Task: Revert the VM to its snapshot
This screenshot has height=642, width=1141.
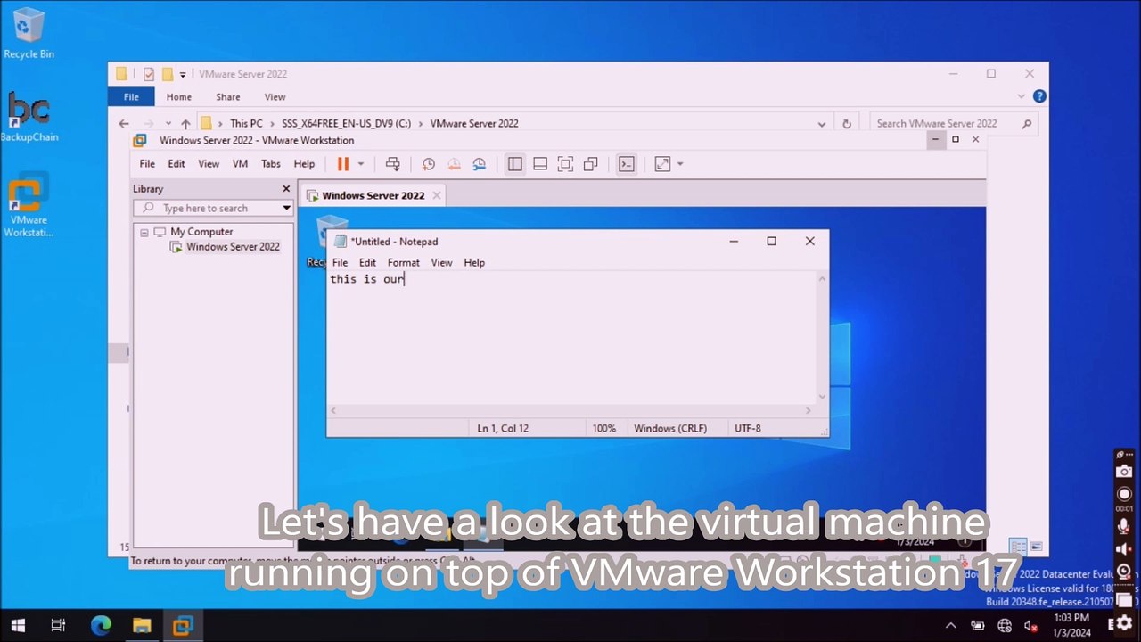Action: [x=454, y=164]
